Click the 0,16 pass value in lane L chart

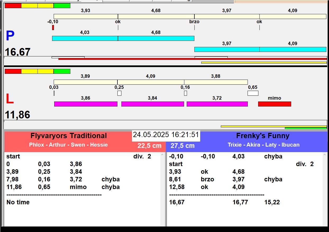185,87
